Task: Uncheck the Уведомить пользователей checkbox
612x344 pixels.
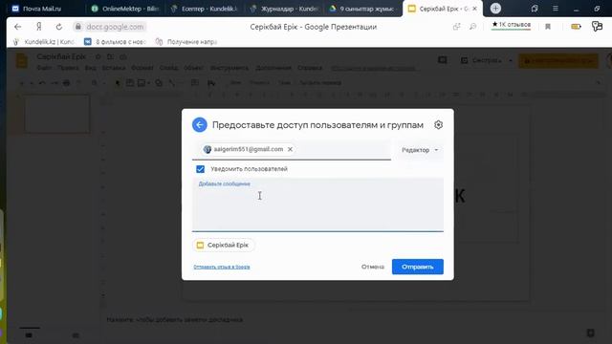Action: [200, 169]
